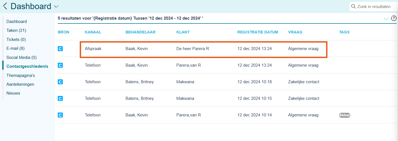Type in the Zoek in resultaten field
Screen dimensions: 398x141
tap(375, 6)
